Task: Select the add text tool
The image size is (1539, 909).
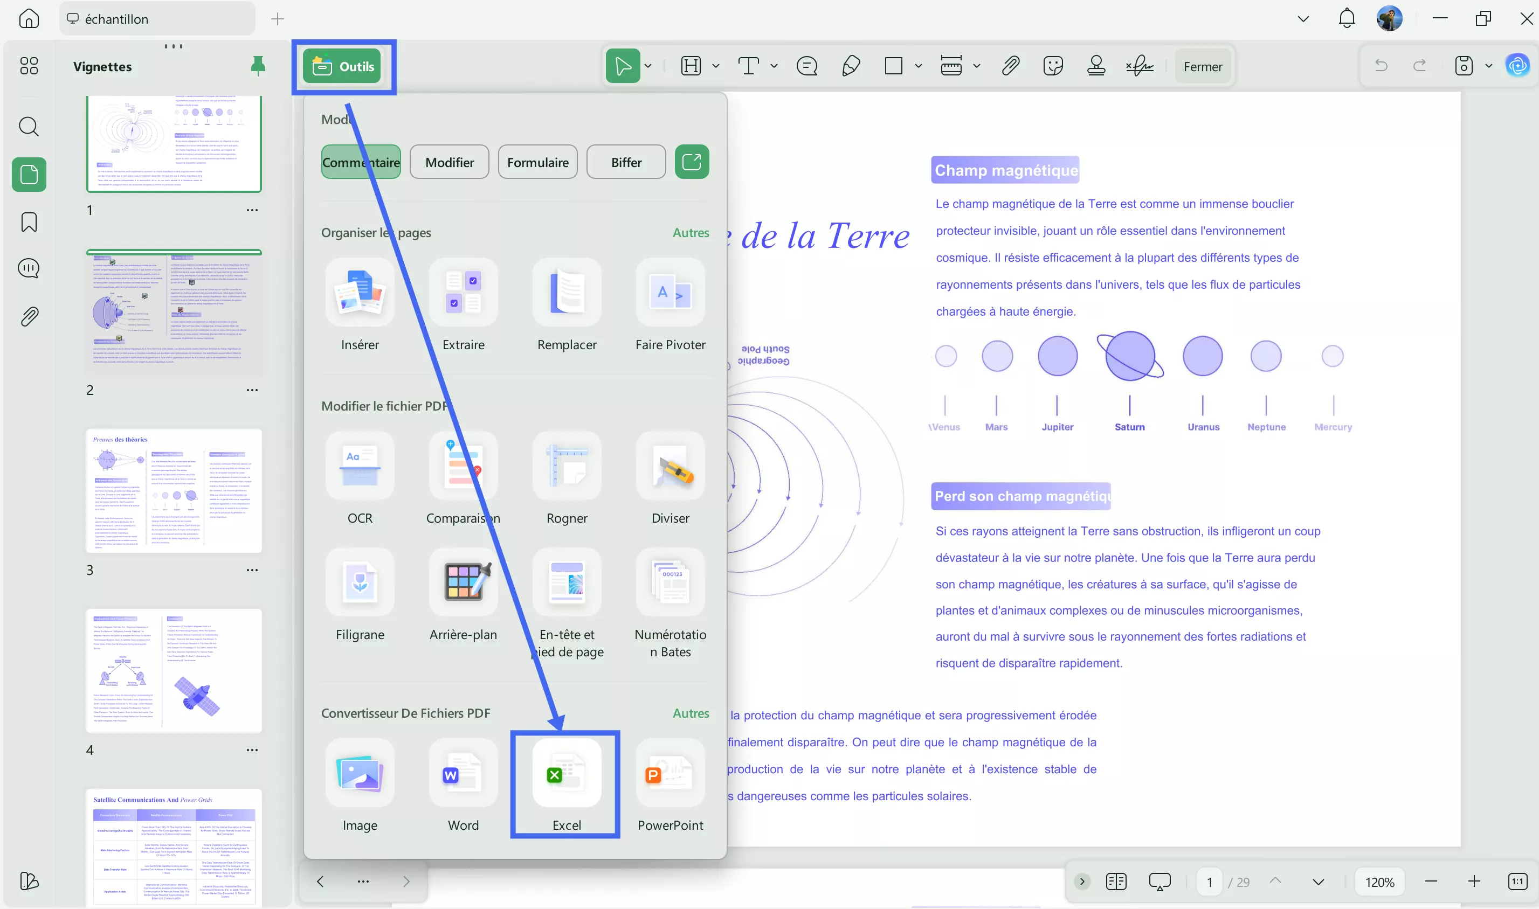Action: coord(749,66)
